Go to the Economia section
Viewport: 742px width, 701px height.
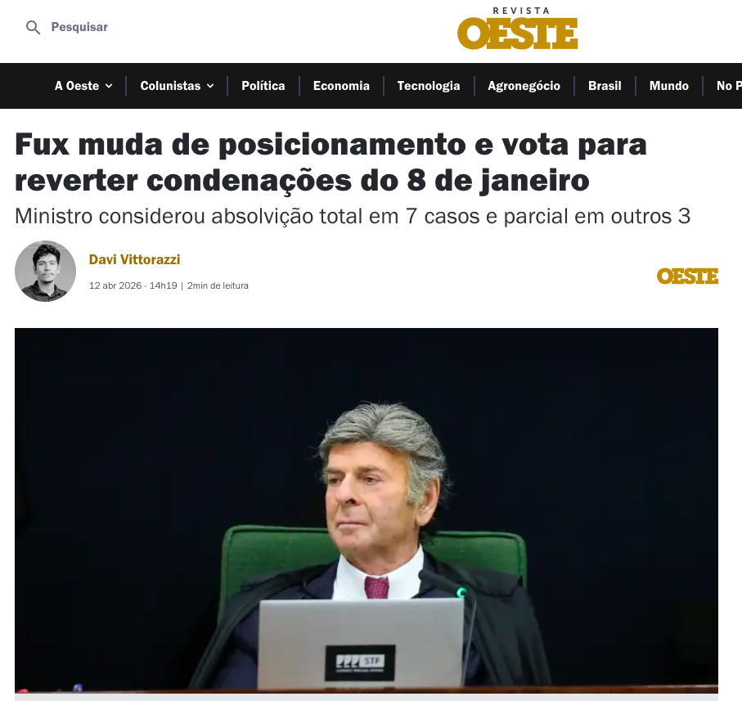pos(341,86)
